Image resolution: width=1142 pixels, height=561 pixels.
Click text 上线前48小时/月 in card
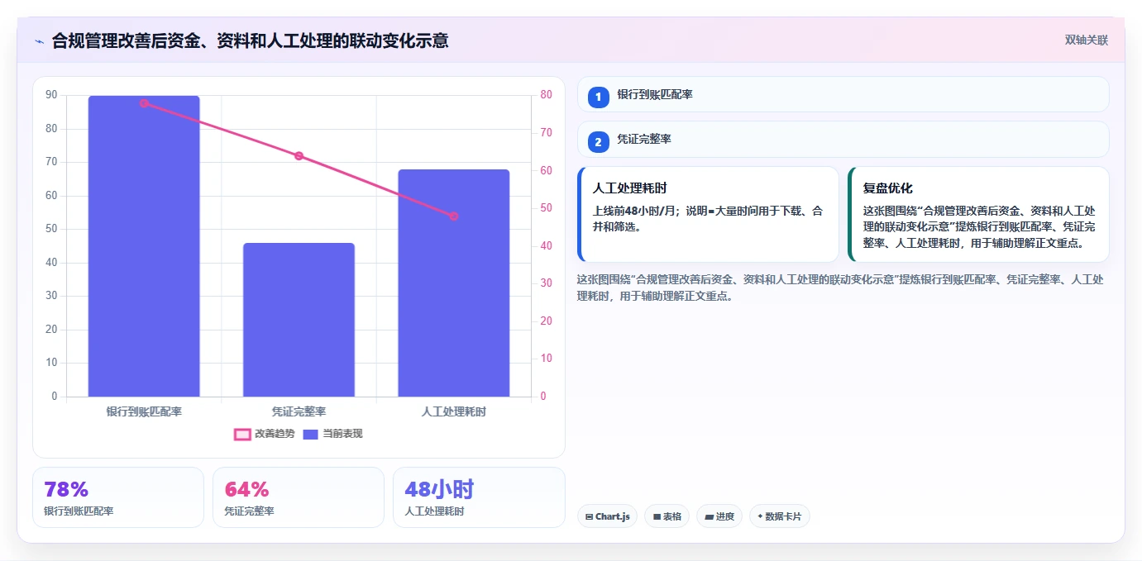tap(633, 211)
